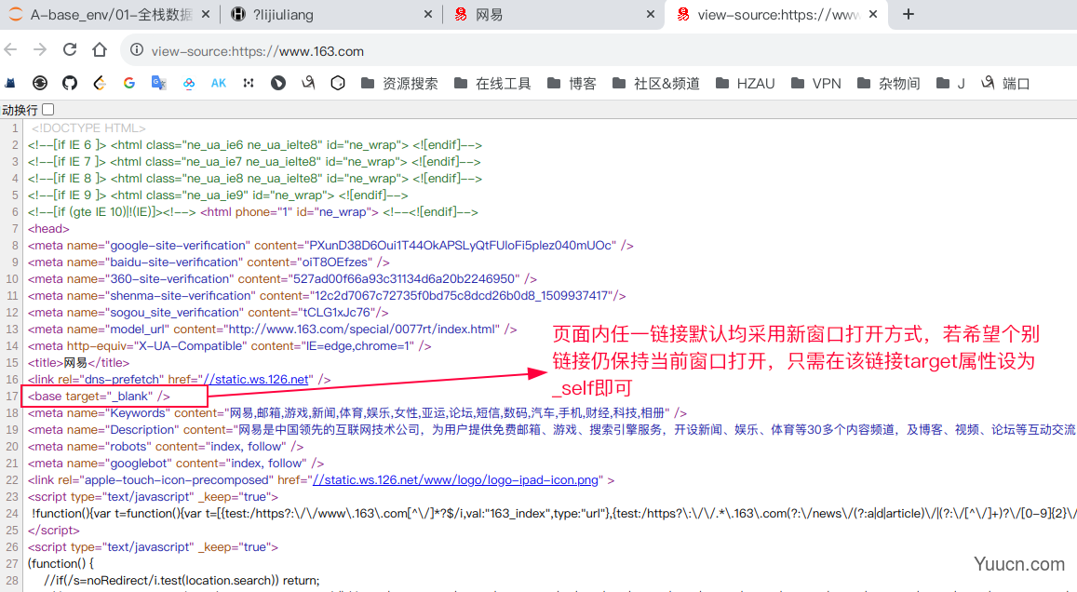The height and width of the screenshot is (592, 1077).
Task: Open the browser home page
Action: tap(100, 50)
